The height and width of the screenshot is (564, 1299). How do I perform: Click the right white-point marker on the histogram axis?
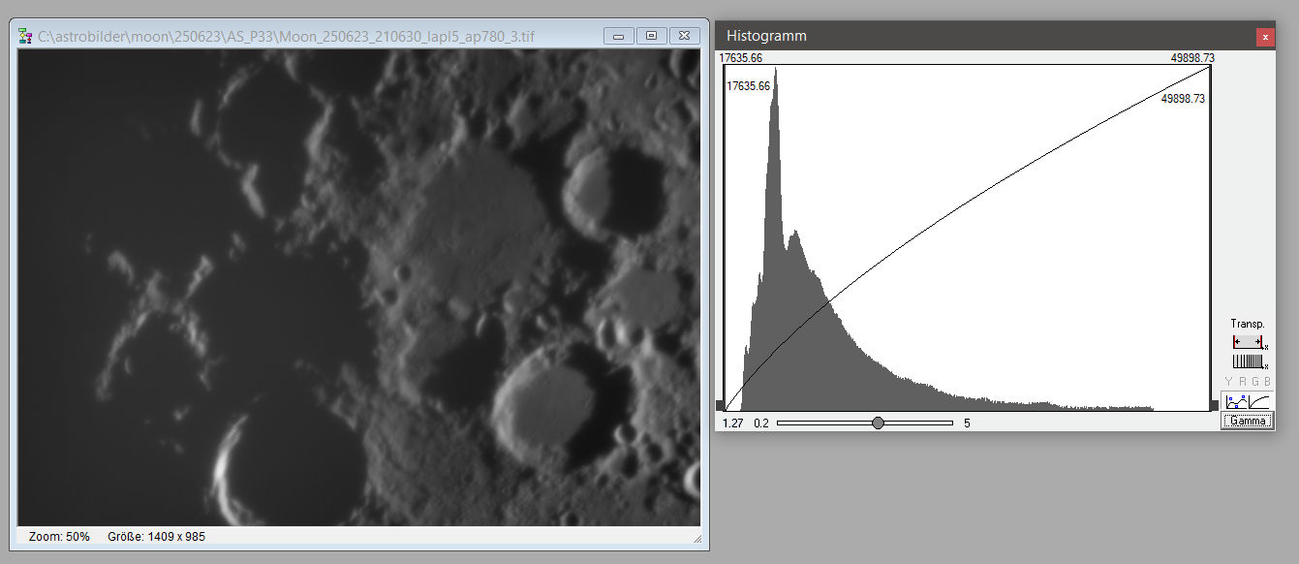tap(1214, 405)
